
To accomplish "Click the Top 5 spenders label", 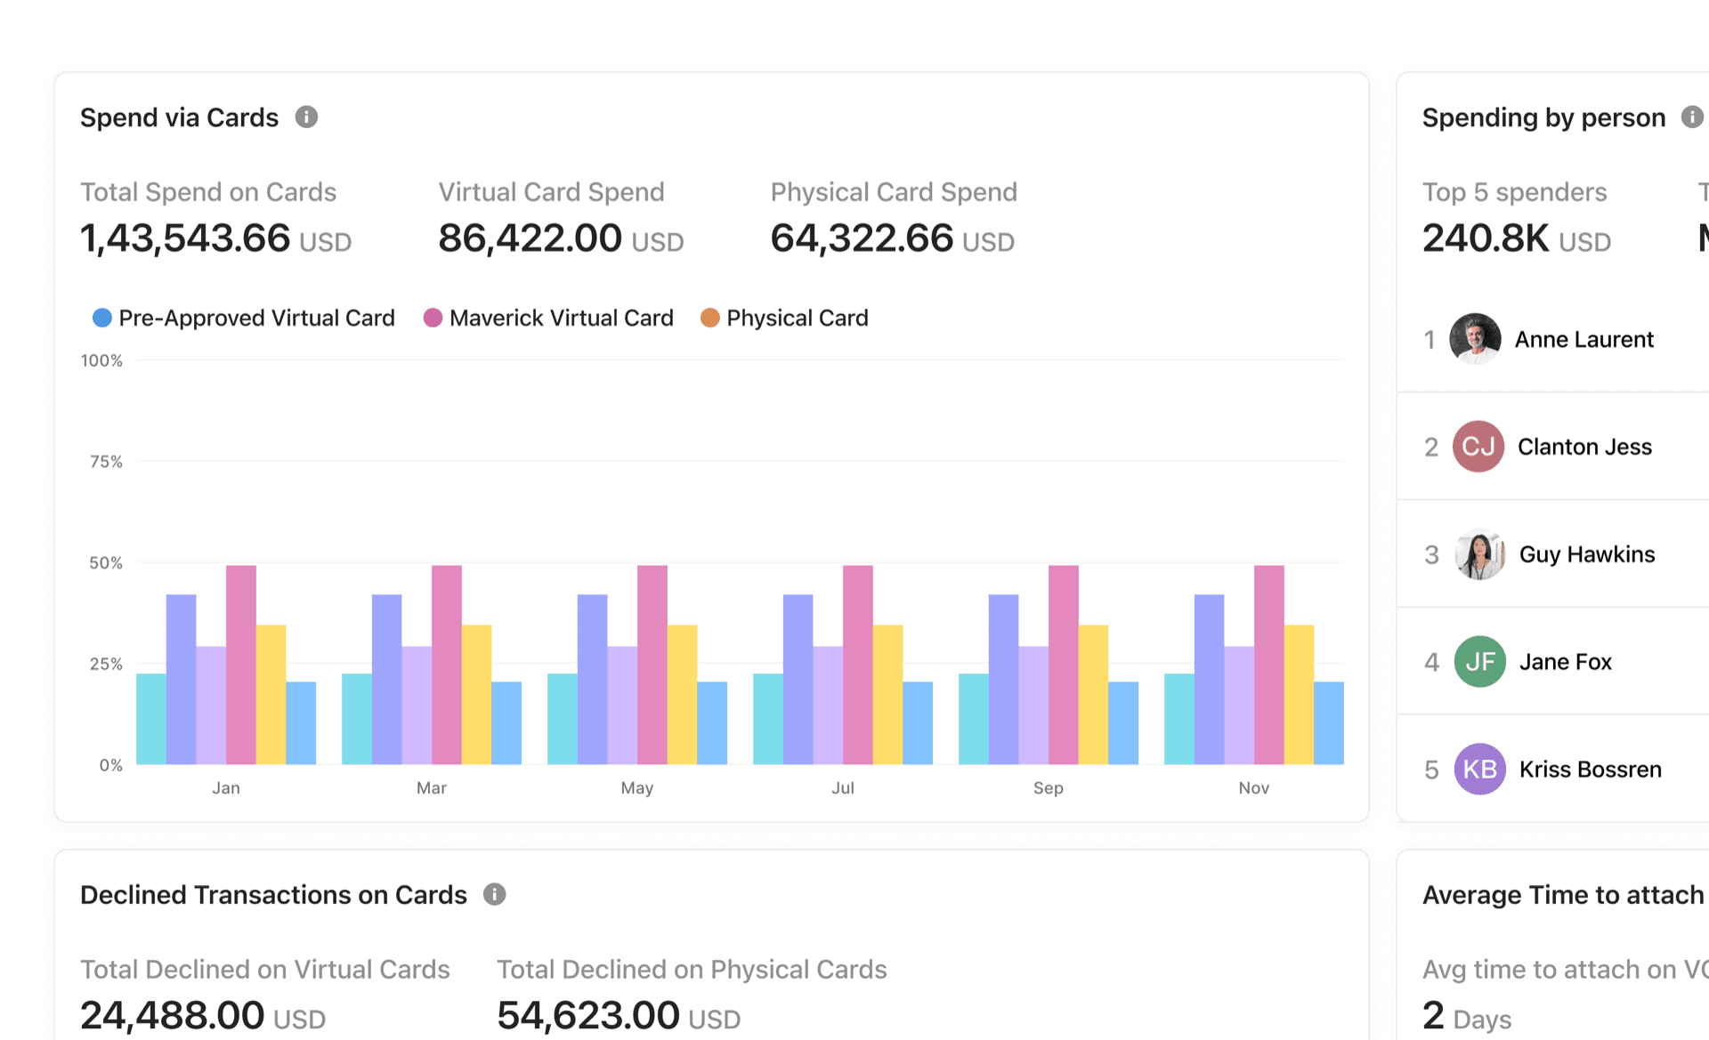I will tap(1515, 192).
